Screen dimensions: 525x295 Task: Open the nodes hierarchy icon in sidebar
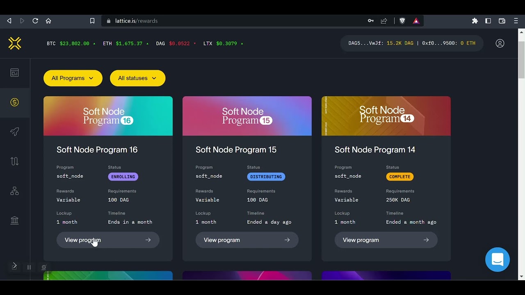point(15,191)
